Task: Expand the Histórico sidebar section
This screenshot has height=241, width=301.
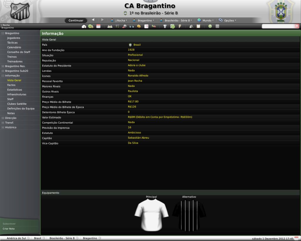Action: pos(3,127)
